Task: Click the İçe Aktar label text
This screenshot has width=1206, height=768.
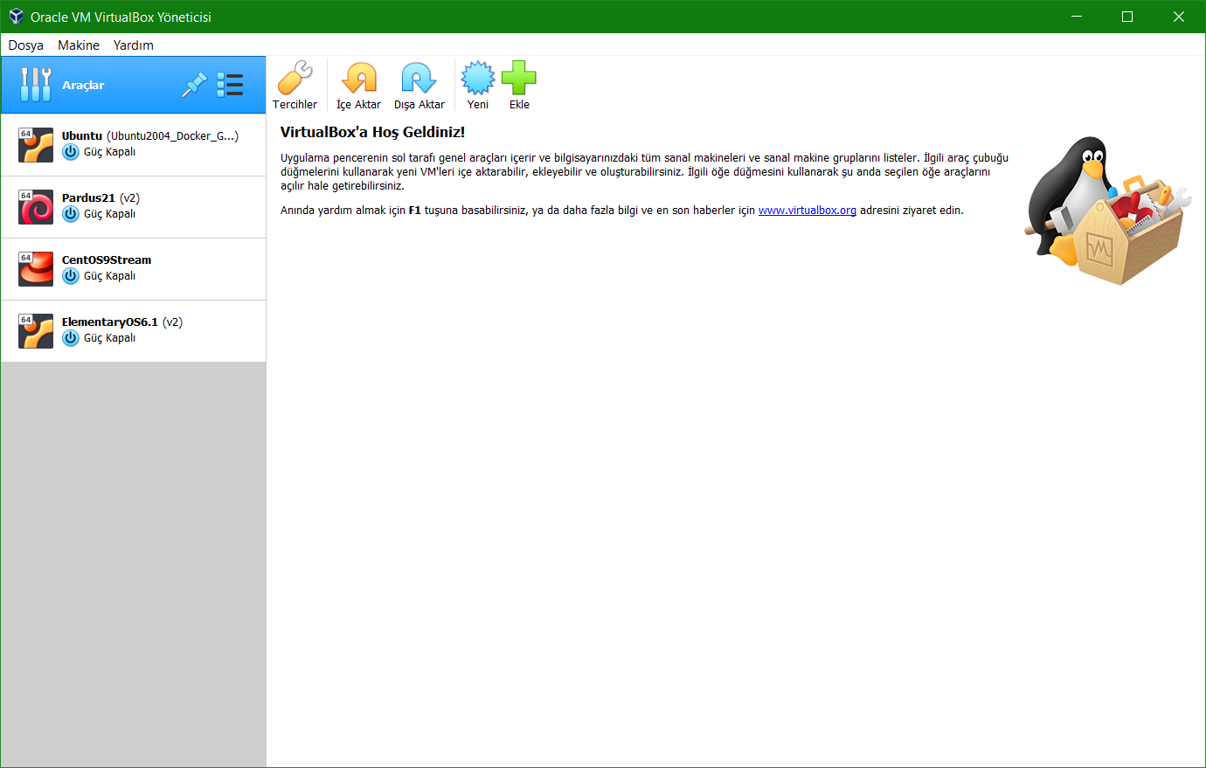Action: point(359,105)
